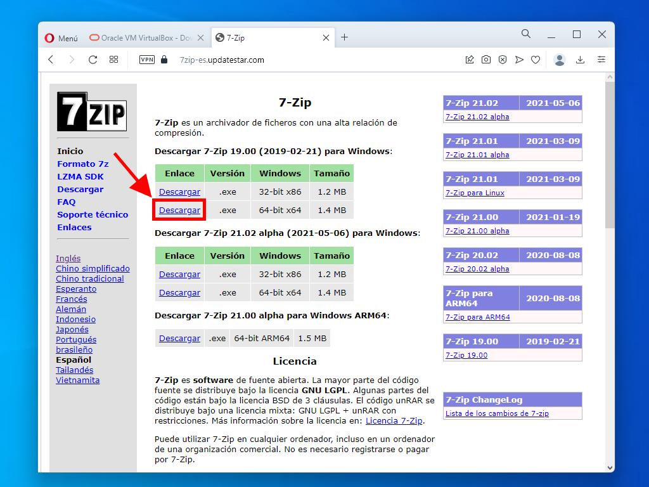Open Lista de los cambios de 7-zip
Viewport: 649px width, 487px height.
497,413
